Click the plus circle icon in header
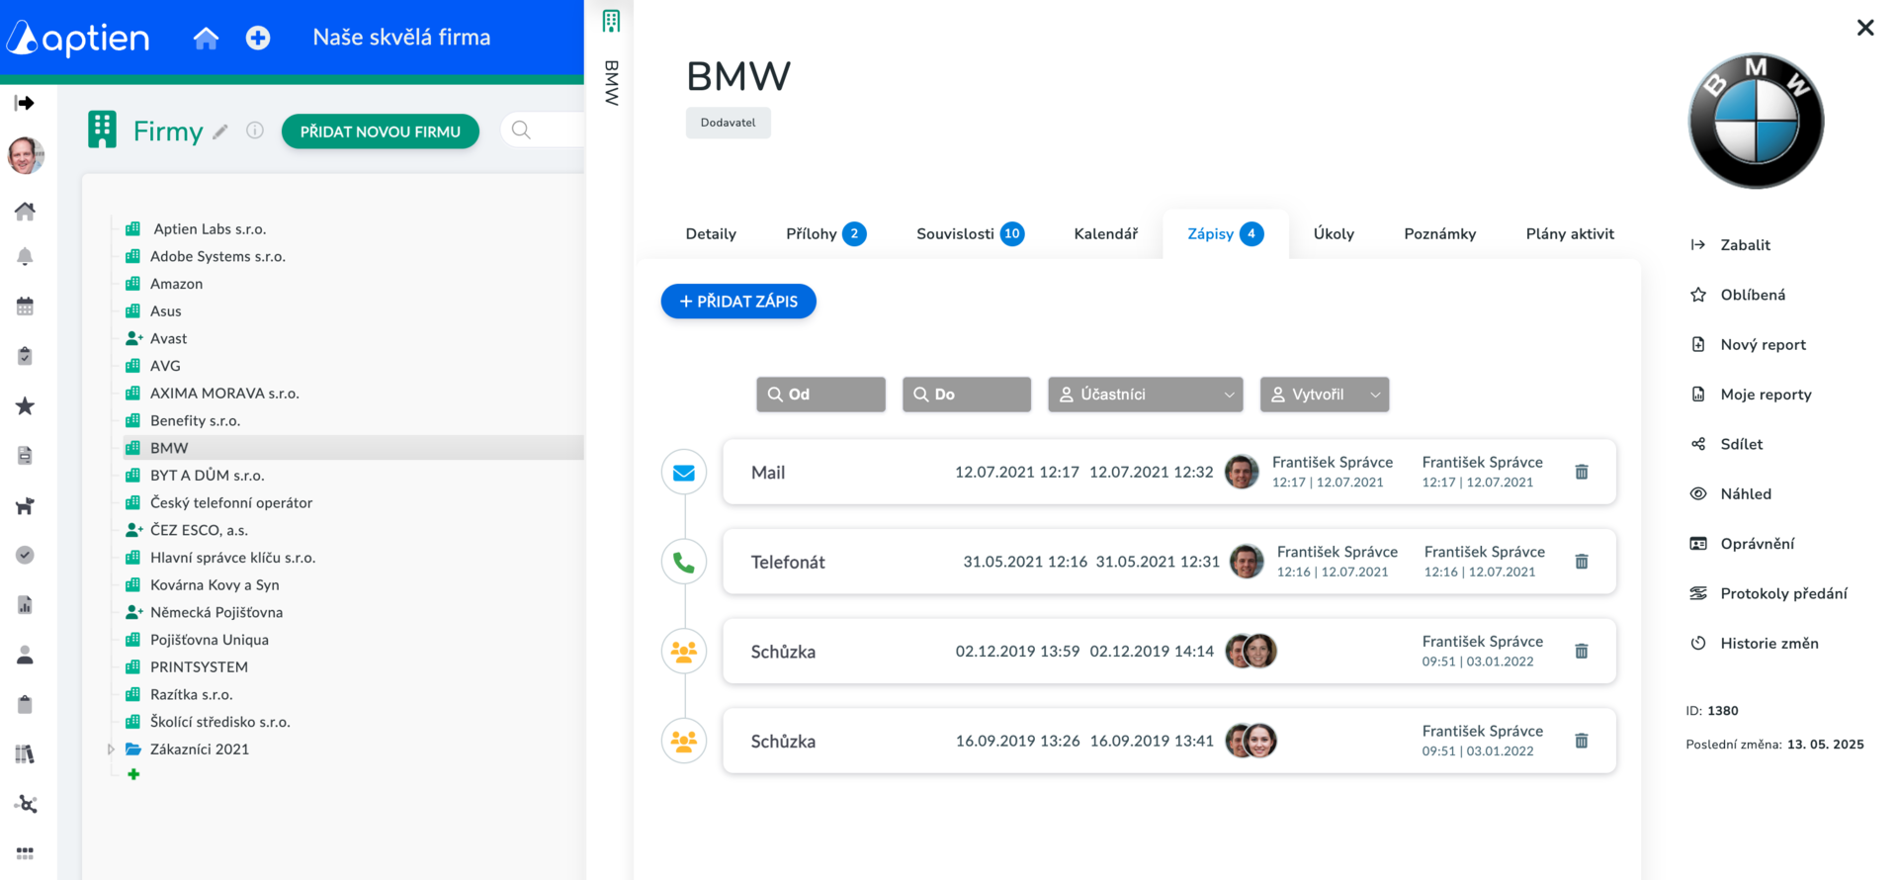1898x880 pixels. coord(258,38)
